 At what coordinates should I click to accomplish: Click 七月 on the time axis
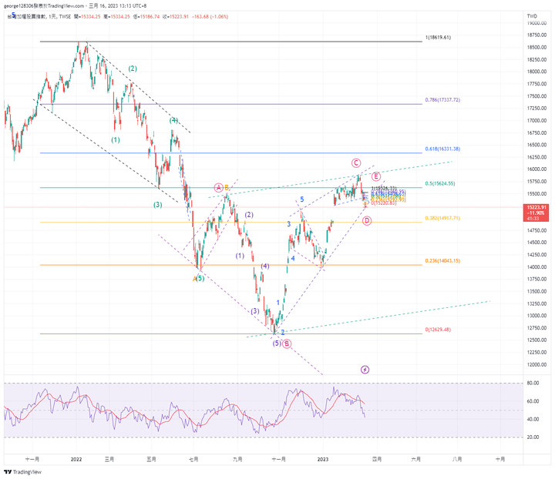[x=193, y=459]
